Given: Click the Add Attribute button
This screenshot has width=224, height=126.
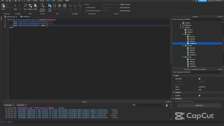Looking at the screenshot, I should pyautogui.click(x=199, y=105).
